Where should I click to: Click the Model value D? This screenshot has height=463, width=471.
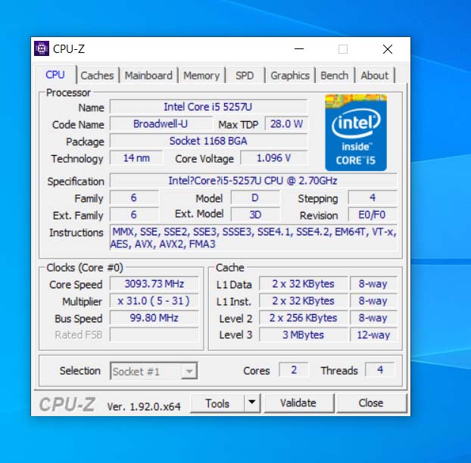tap(255, 197)
